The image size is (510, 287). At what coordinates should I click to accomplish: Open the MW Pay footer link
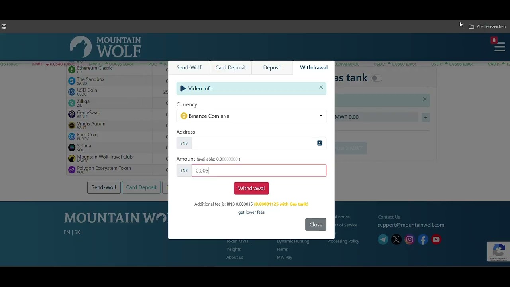[284, 257]
